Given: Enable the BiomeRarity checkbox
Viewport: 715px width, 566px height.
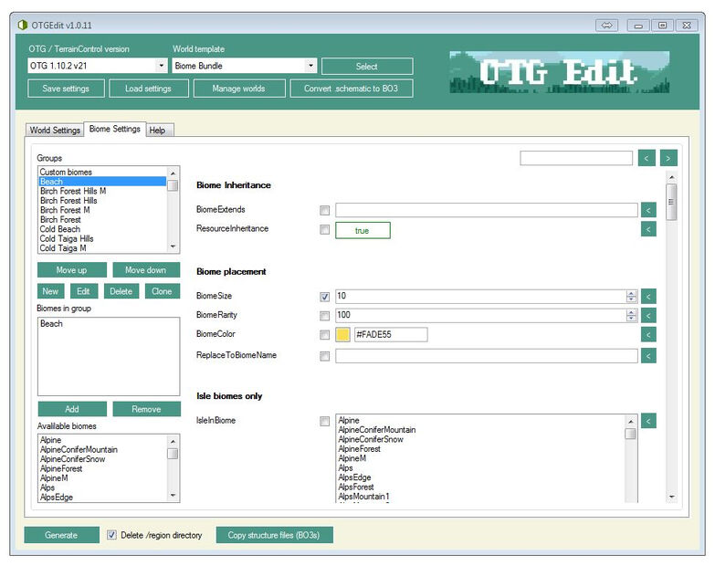Looking at the screenshot, I should coord(325,316).
